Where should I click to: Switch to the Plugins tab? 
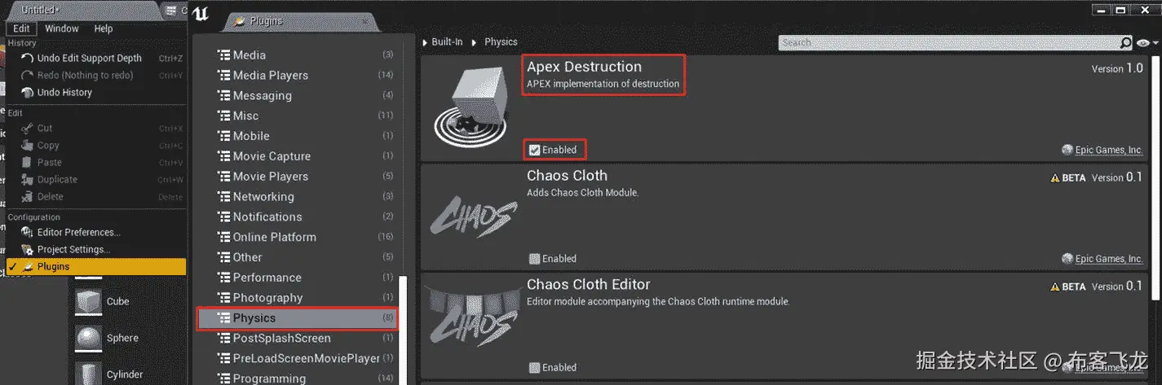300,22
